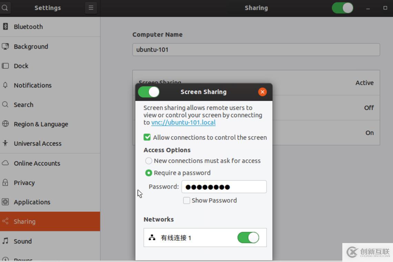The width and height of the screenshot is (393, 262).
Task: Click the Password input field
Action: [224, 187]
